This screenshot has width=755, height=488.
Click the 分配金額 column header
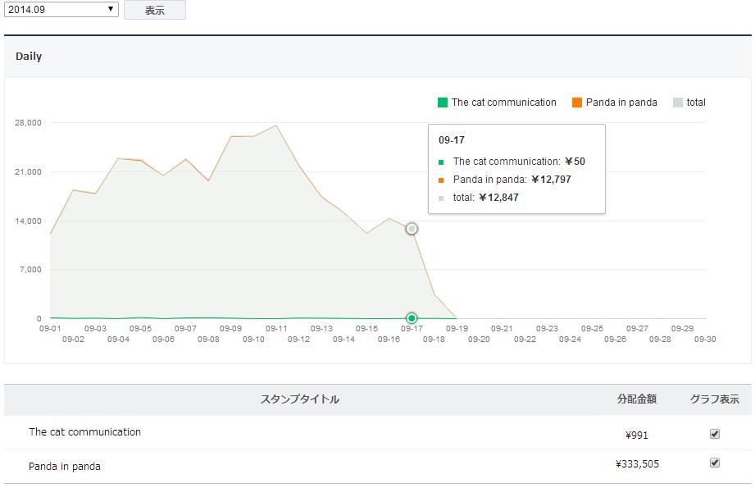[637, 399]
